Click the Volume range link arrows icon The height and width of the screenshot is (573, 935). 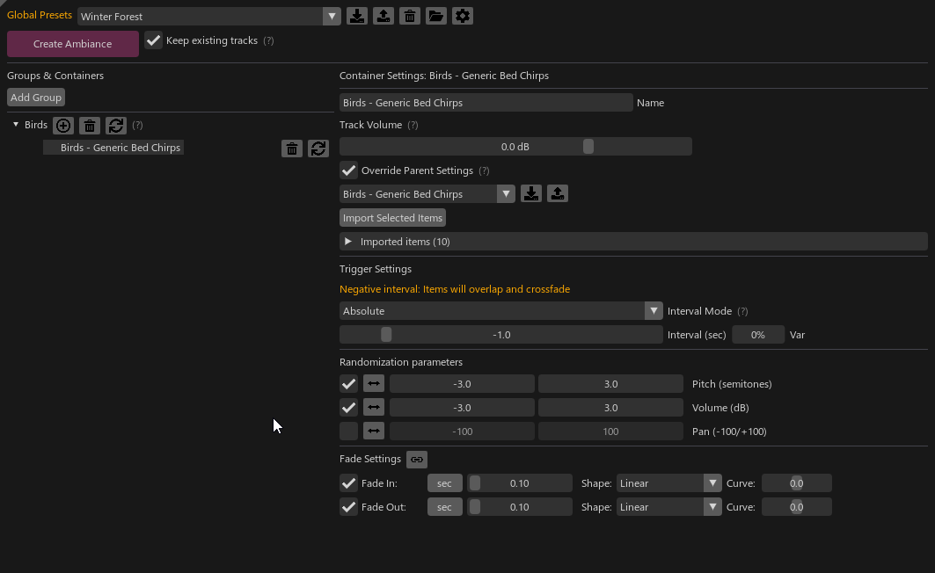coord(374,408)
